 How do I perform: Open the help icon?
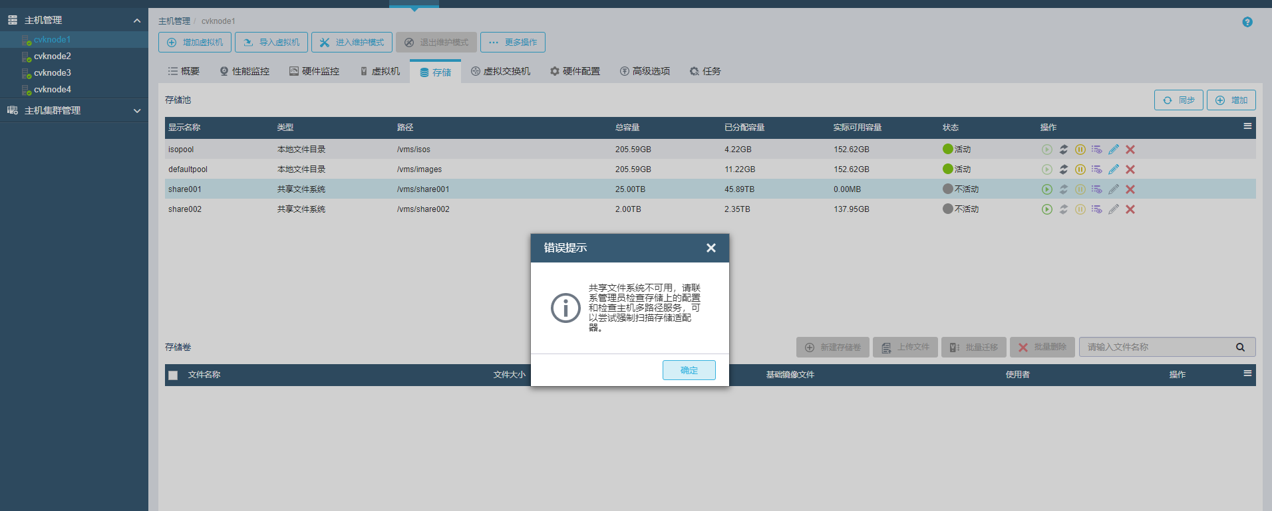(1247, 22)
